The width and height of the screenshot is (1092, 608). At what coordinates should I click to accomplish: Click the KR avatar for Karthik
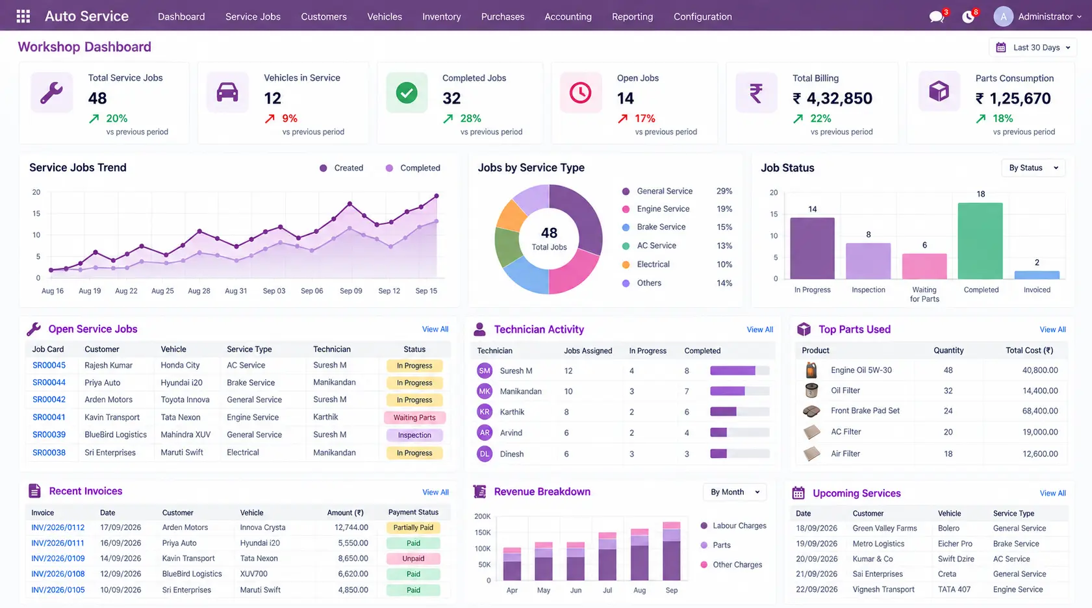[x=485, y=412]
